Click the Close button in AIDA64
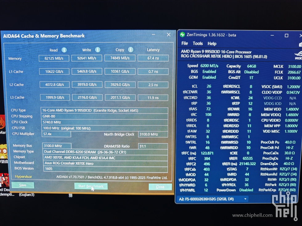The image size is (302, 226). click(x=160, y=187)
